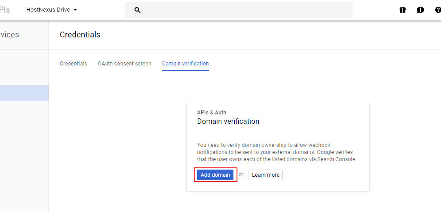Viewport: 441px width, 211px height.
Task: Click the Learn more button
Action: [x=265, y=175]
